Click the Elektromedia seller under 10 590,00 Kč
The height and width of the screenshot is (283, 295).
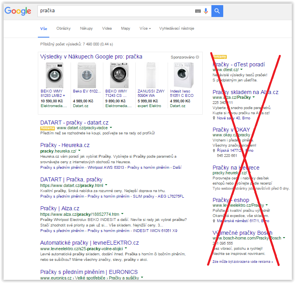click(54, 106)
